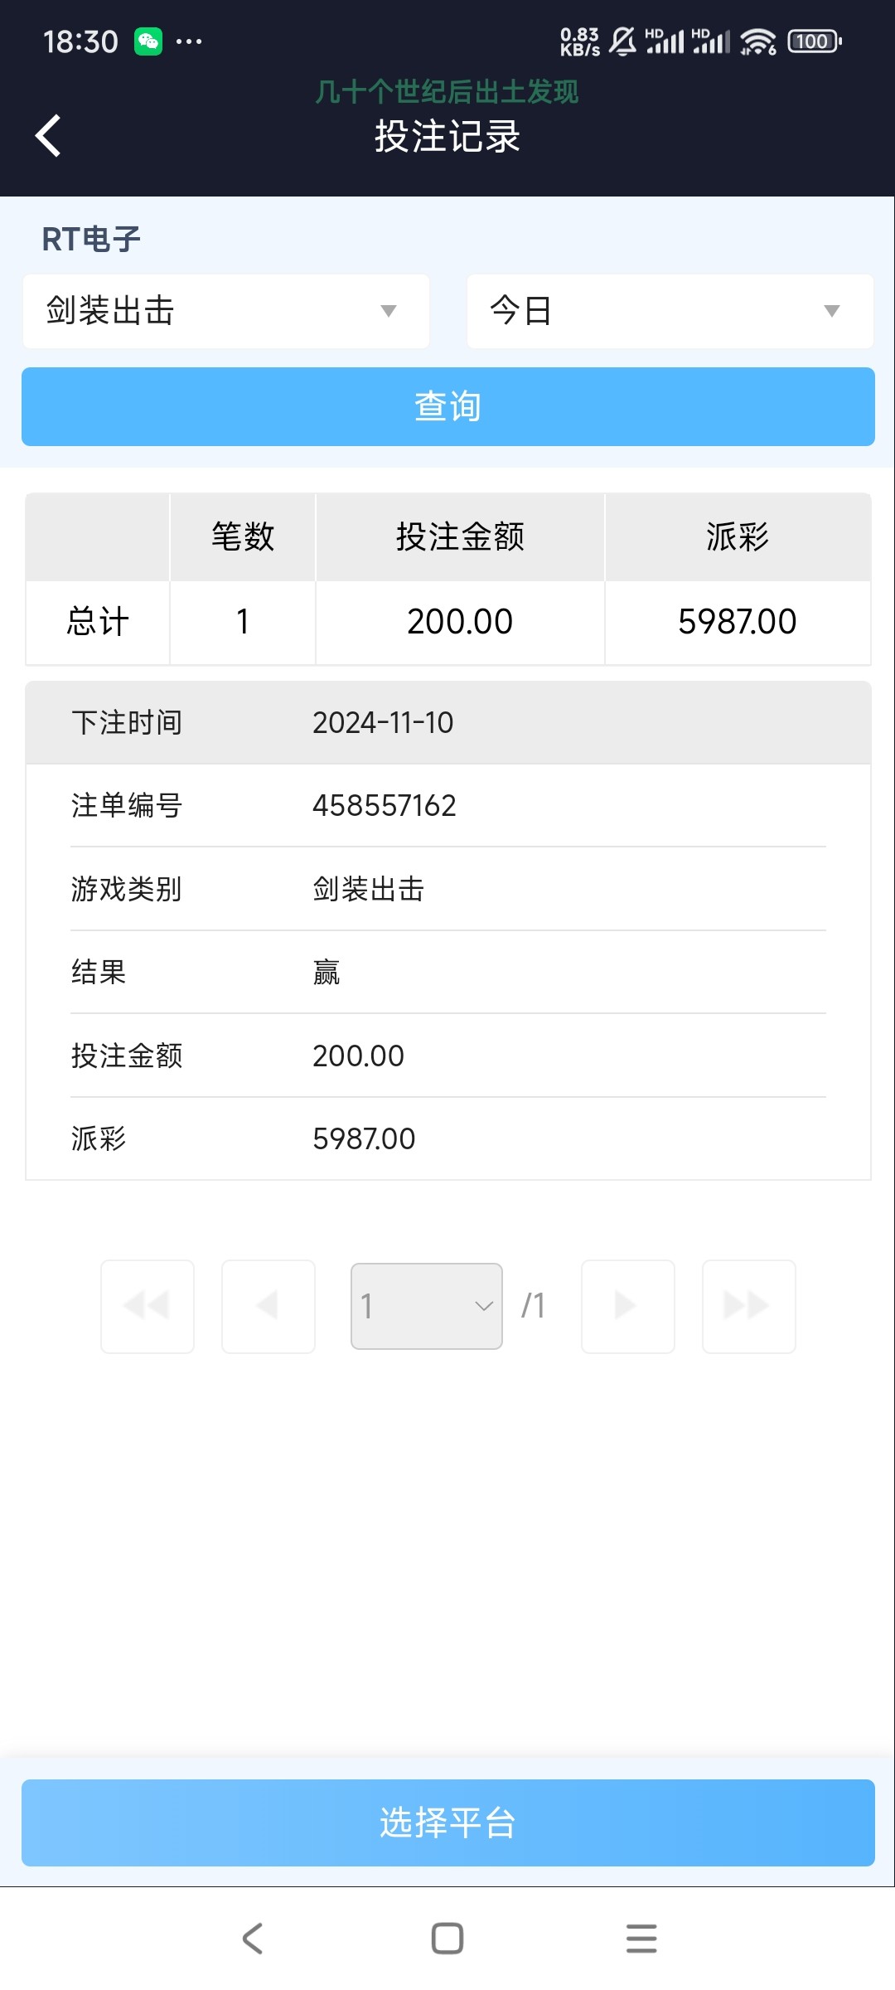
Task: Tap the 投注金额 column header
Action: click(460, 536)
